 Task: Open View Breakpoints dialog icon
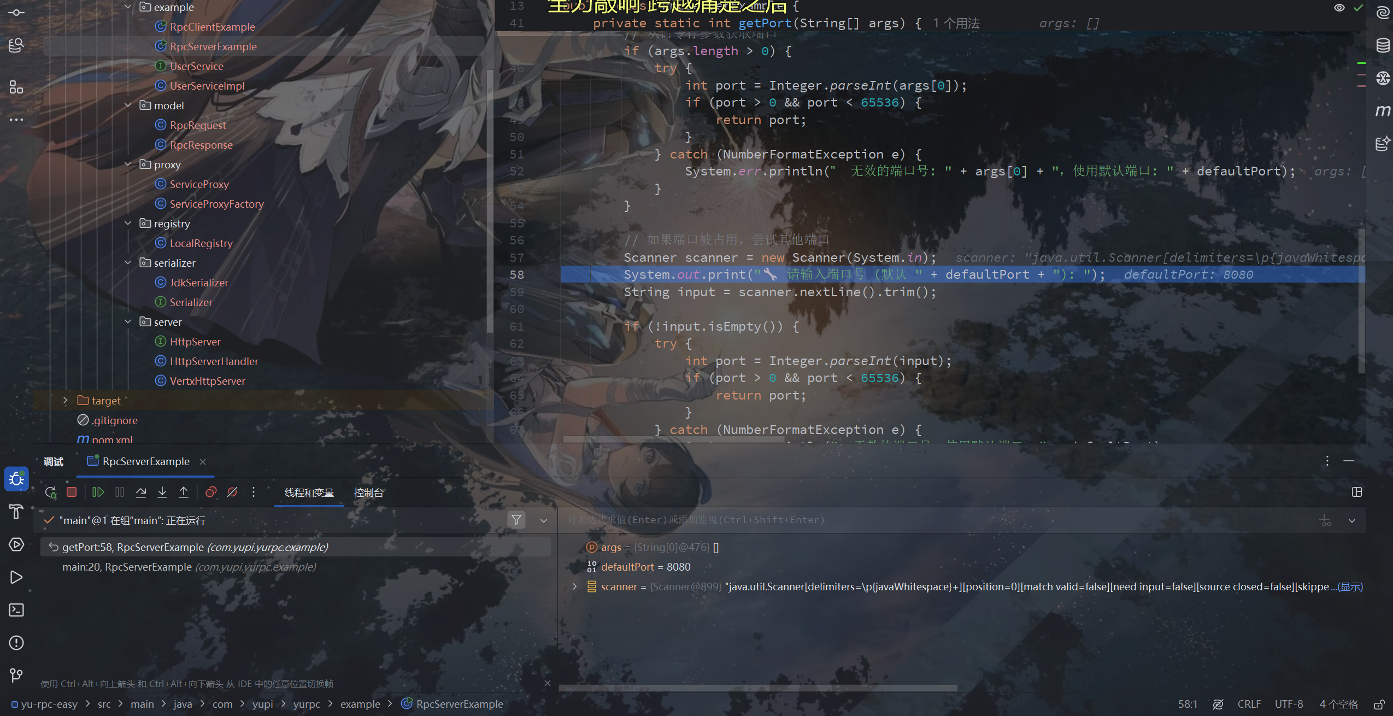[210, 492]
